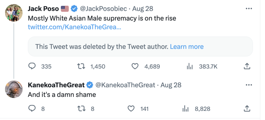Like Jack Poso's tweet with heart icon
This screenshot has height=120, width=265.
point(135,66)
